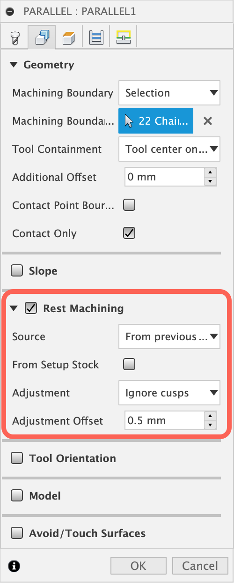Uncheck the Contact Only checkbox
The image size is (234, 583).
point(129,233)
